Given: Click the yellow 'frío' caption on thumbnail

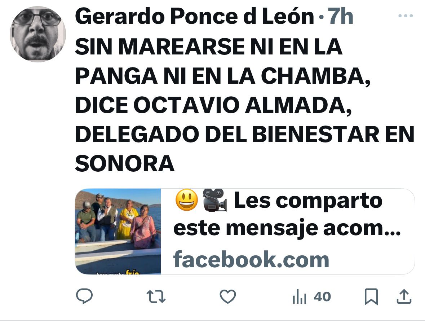Looking at the screenshot, I should (132, 272).
